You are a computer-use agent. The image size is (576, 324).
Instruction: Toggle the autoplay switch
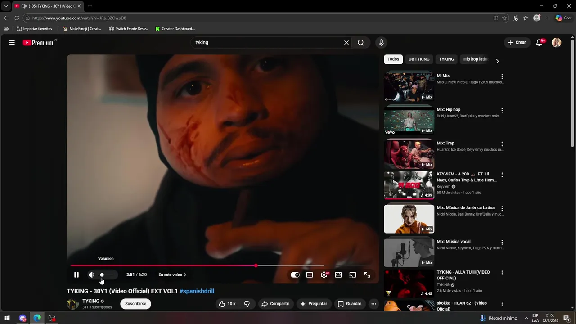[x=295, y=275]
